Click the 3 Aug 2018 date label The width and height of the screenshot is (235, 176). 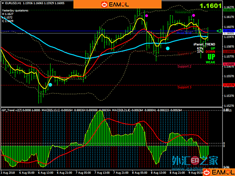(x=8, y=172)
